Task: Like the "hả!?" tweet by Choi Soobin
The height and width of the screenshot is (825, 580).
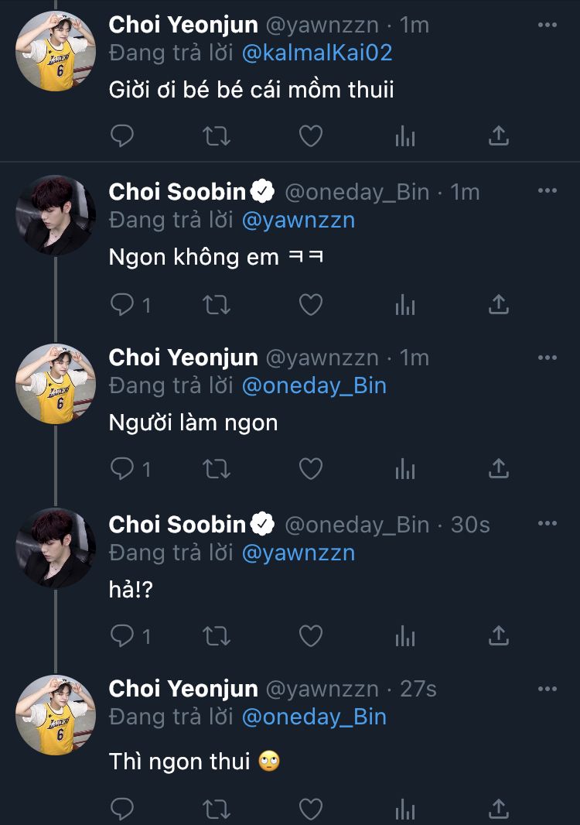Action: click(x=310, y=636)
